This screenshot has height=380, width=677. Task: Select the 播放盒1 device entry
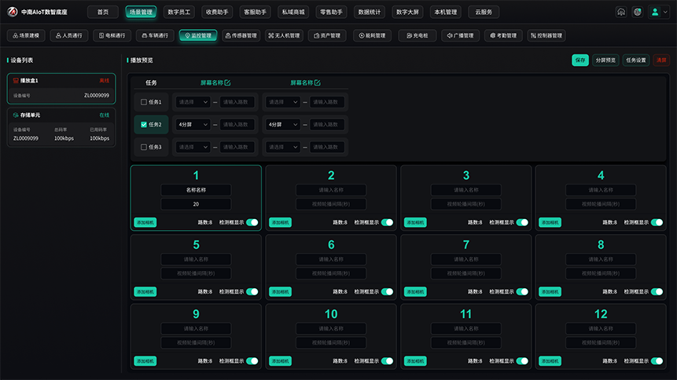pos(61,89)
